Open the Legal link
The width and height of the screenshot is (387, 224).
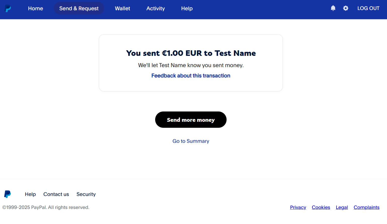pos(342,207)
